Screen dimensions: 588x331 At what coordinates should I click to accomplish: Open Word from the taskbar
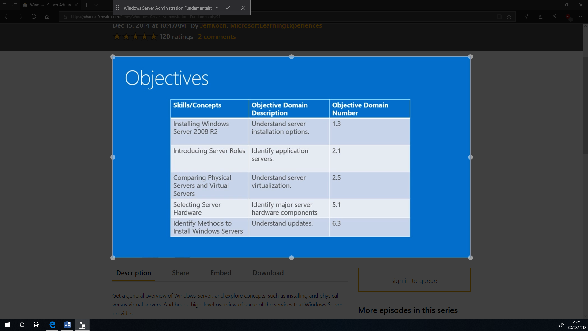(x=67, y=325)
